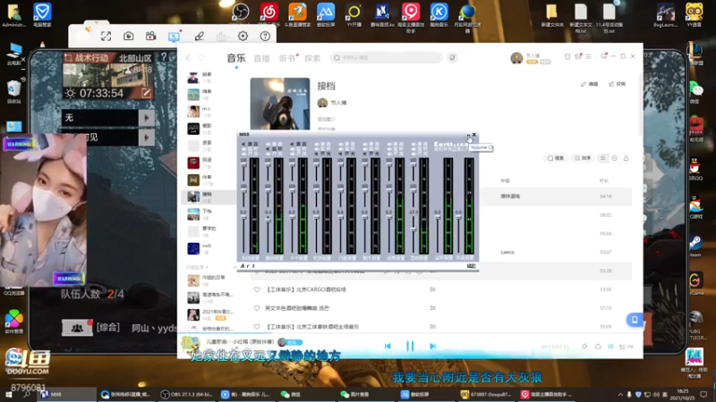Switch to the 听书 tab

[x=287, y=58]
